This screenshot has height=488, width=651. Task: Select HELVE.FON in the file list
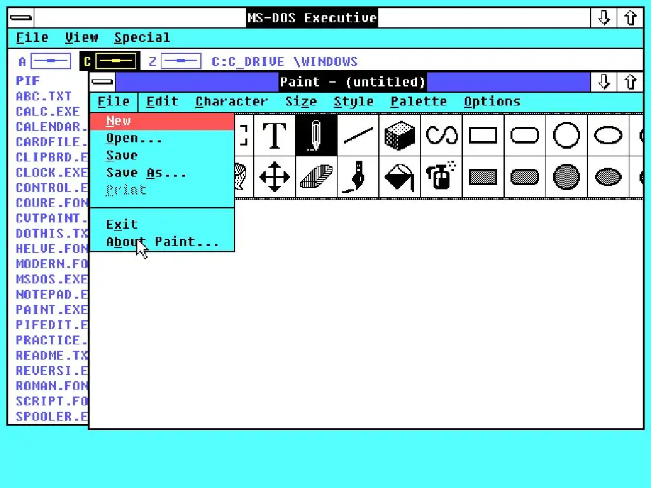coord(51,248)
